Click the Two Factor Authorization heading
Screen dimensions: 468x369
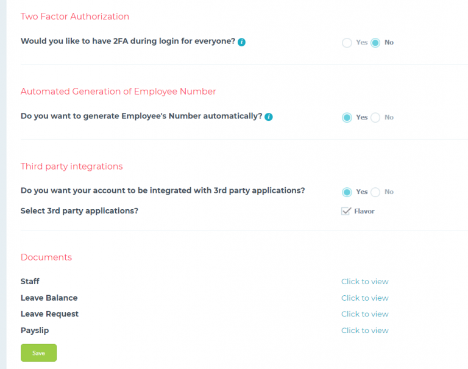[x=74, y=16]
